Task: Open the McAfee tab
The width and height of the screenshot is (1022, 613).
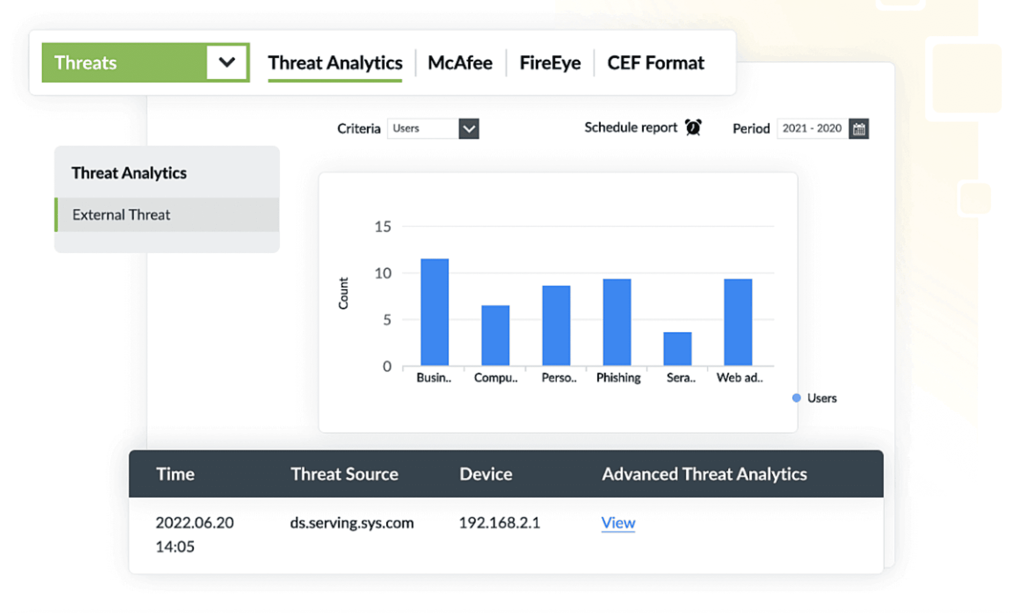Action: click(x=460, y=63)
